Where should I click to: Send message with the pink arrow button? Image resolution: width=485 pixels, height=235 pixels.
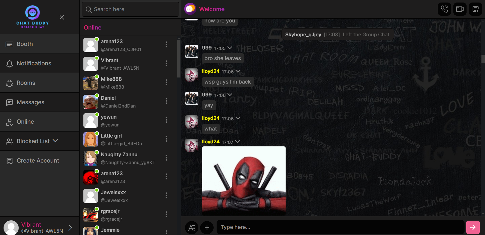(473, 227)
